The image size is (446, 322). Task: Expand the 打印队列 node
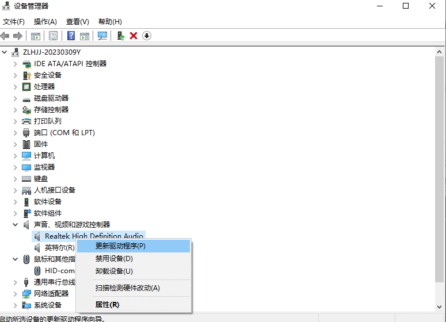(x=16, y=121)
